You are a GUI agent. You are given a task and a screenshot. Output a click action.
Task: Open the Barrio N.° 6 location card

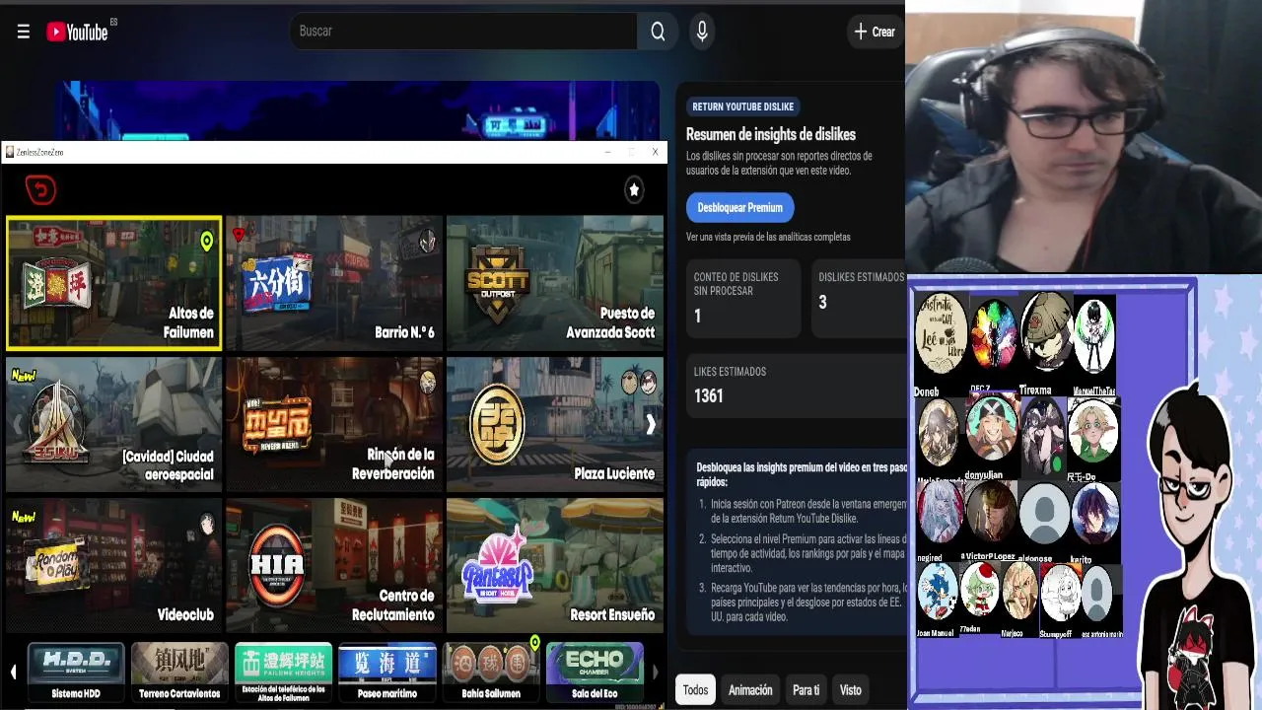pyautogui.click(x=333, y=284)
